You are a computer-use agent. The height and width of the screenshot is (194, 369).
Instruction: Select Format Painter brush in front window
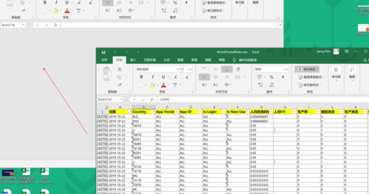[x=119, y=85]
